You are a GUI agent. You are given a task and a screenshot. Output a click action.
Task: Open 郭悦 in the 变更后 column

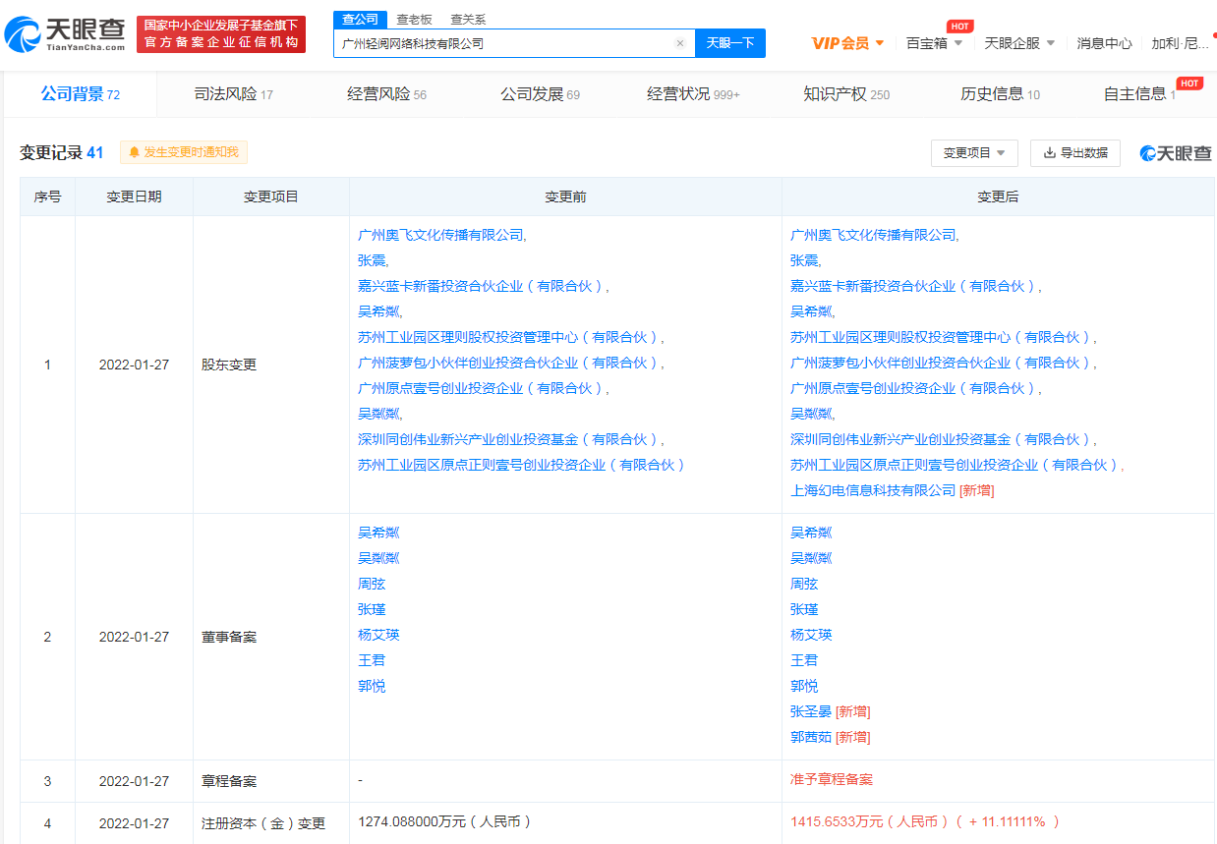804,686
